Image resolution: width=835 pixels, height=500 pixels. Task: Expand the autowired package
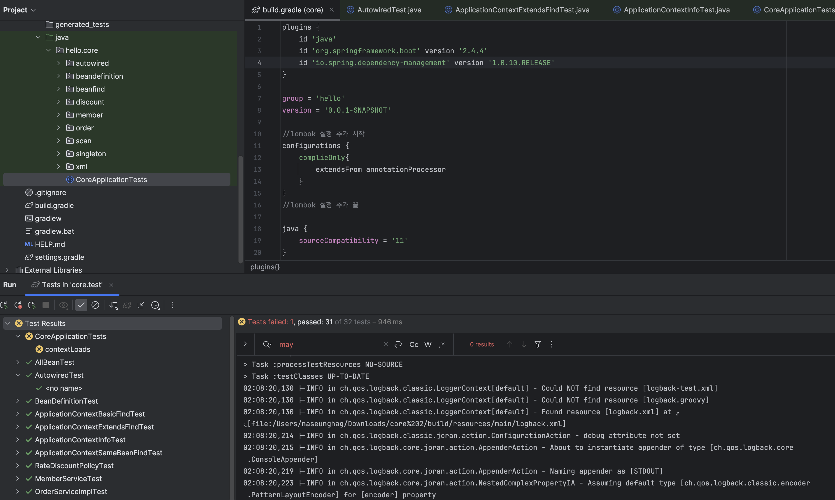coord(59,63)
